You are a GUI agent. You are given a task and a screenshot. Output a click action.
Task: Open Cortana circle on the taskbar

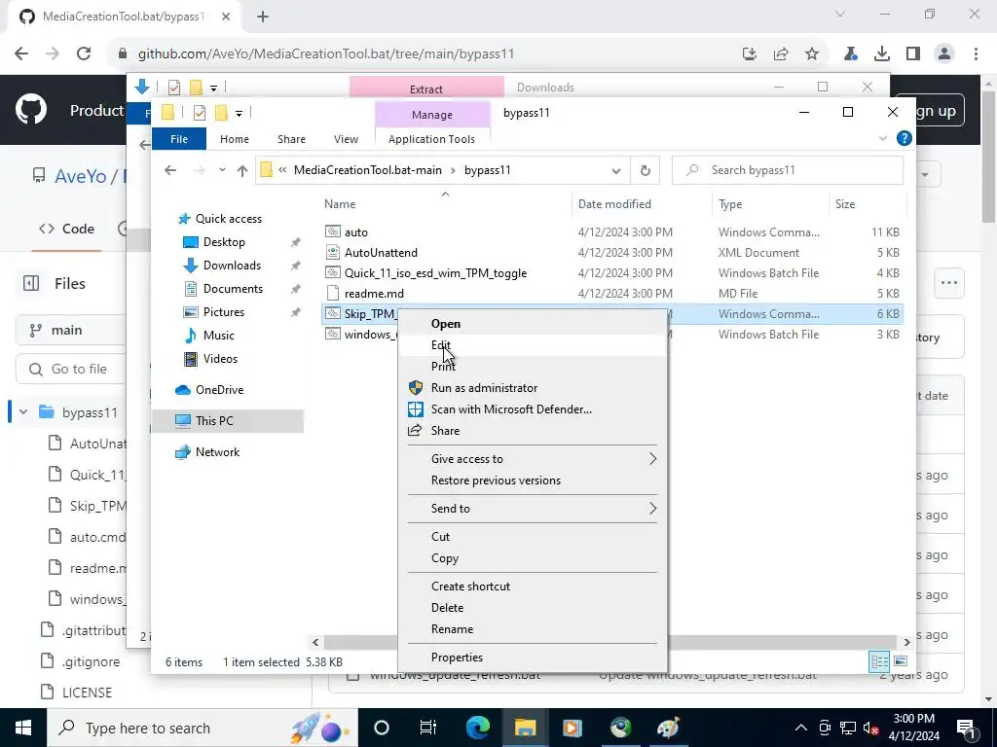pos(382,728)
